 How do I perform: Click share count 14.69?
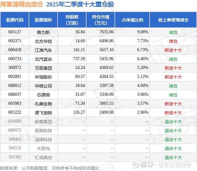(80, 41)
